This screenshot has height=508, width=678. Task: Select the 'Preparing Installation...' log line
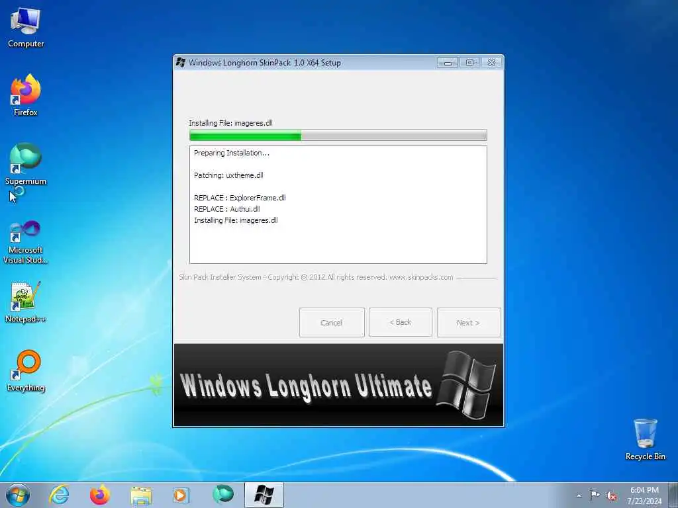coord(231,153)
